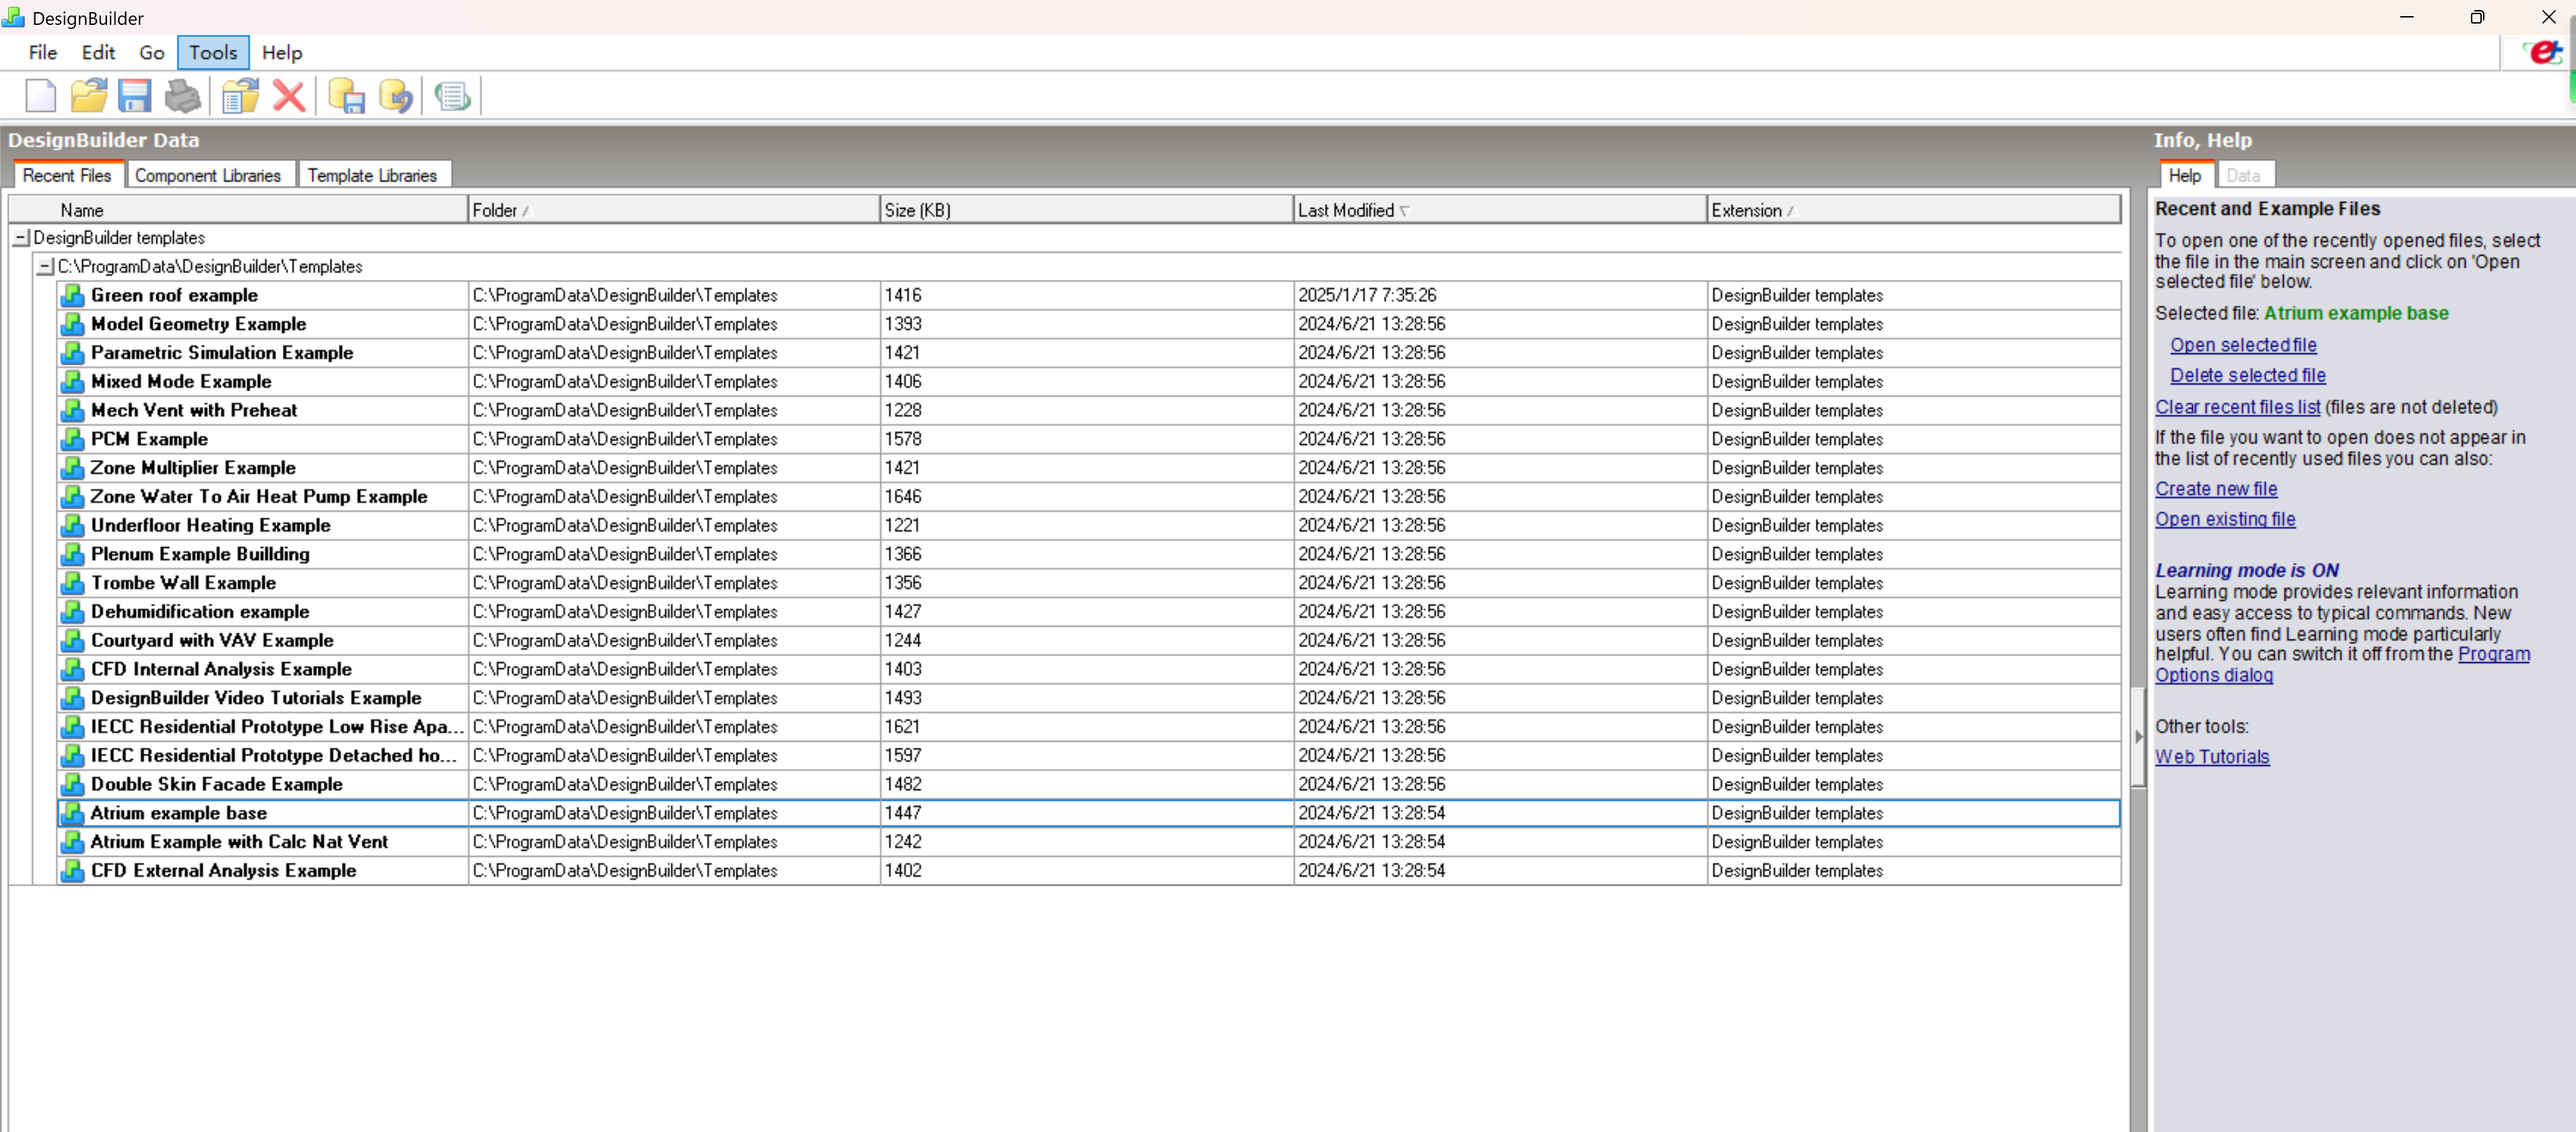Viewport: 2576px width, 1132px height.
Task: Collapse the DesignBuilder templates tree group
Action: click(21, 238)
